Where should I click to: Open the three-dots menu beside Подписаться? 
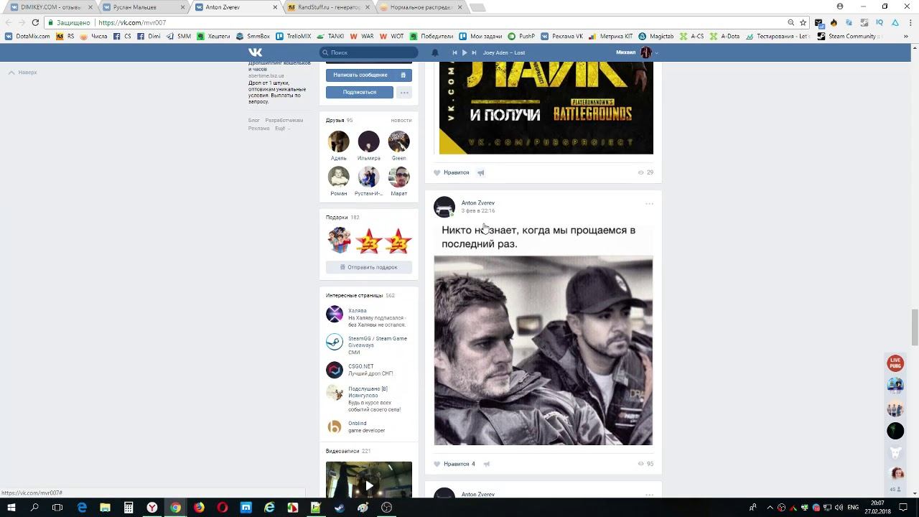tap(404, 92)
